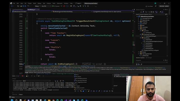Open taskbar Search circle icon
The image size is (180, 101).
[x=16, y=100]
